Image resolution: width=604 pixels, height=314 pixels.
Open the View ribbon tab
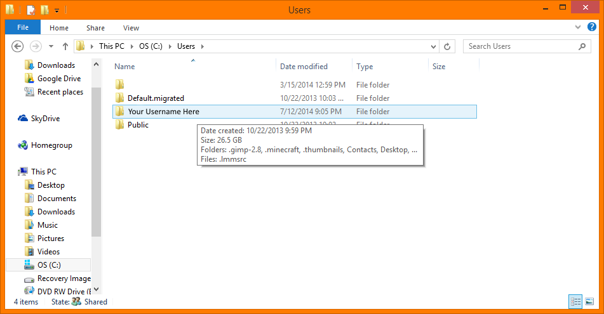point(131,28)
